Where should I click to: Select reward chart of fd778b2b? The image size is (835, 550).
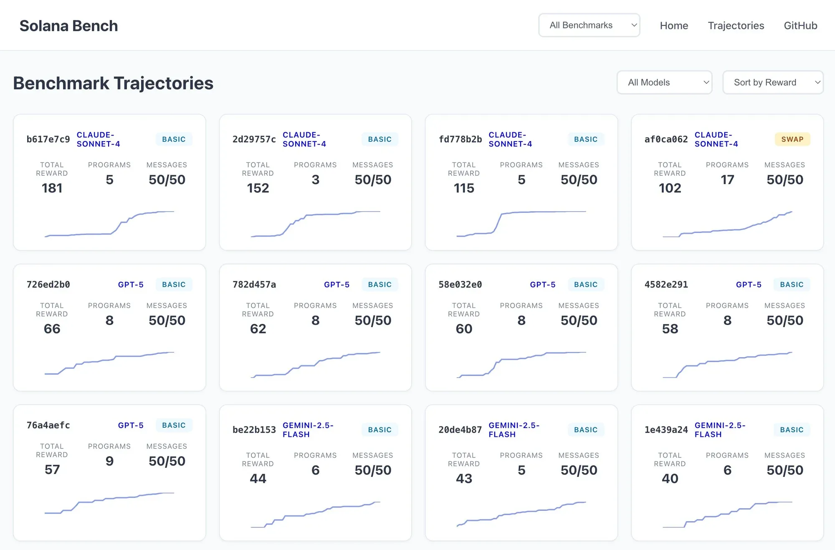point(521,224)
